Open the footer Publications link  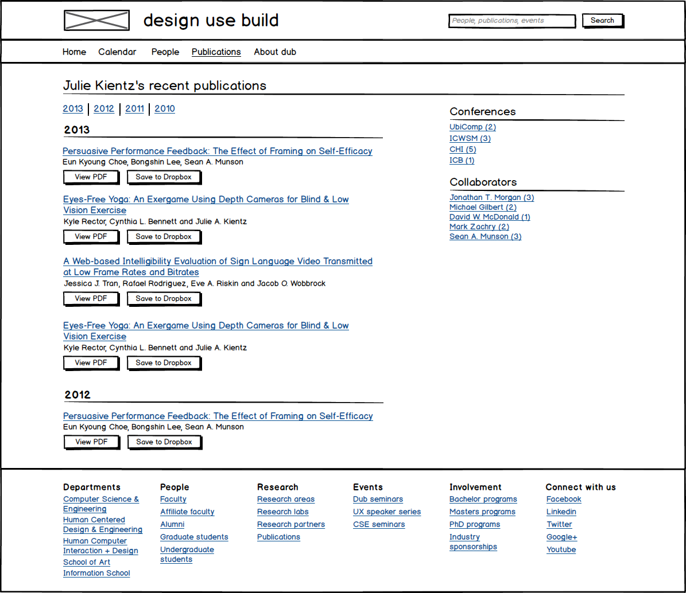(x=278, y=537)
